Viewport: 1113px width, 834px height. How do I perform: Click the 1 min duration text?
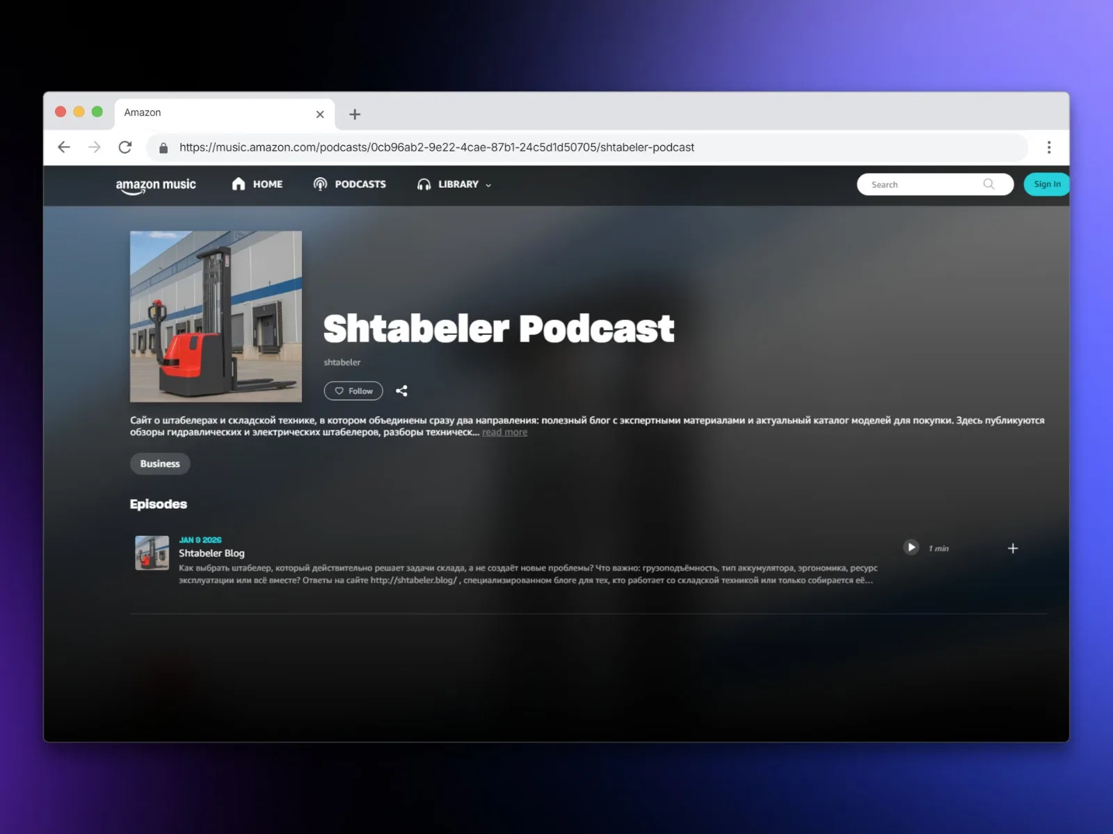point(938,548)
